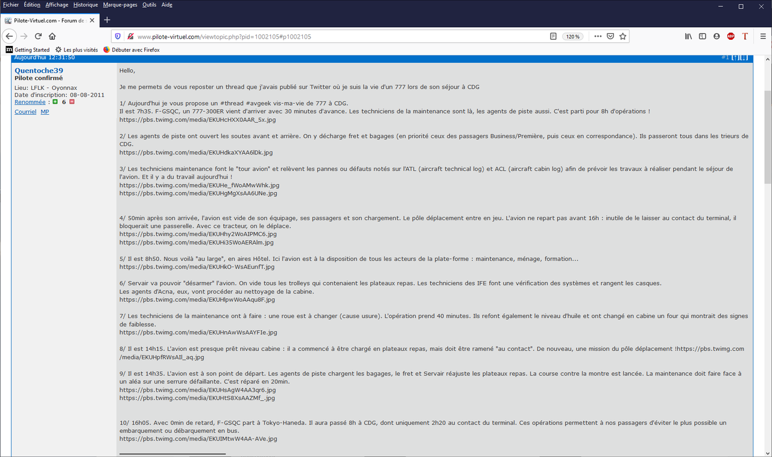Click the EKUHe_fWoAMwWhk.jpg URL text
This screenshot has width=772, height=457.
(200, 185)
